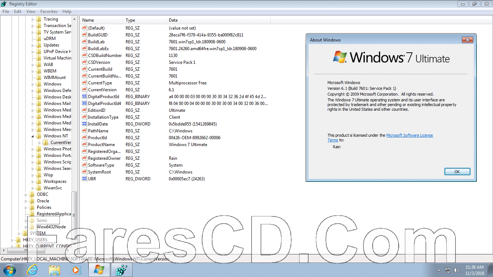This screenshot has height=277, width=493.
Task: Click the Oracle folder icon
Action: point(32,201)
